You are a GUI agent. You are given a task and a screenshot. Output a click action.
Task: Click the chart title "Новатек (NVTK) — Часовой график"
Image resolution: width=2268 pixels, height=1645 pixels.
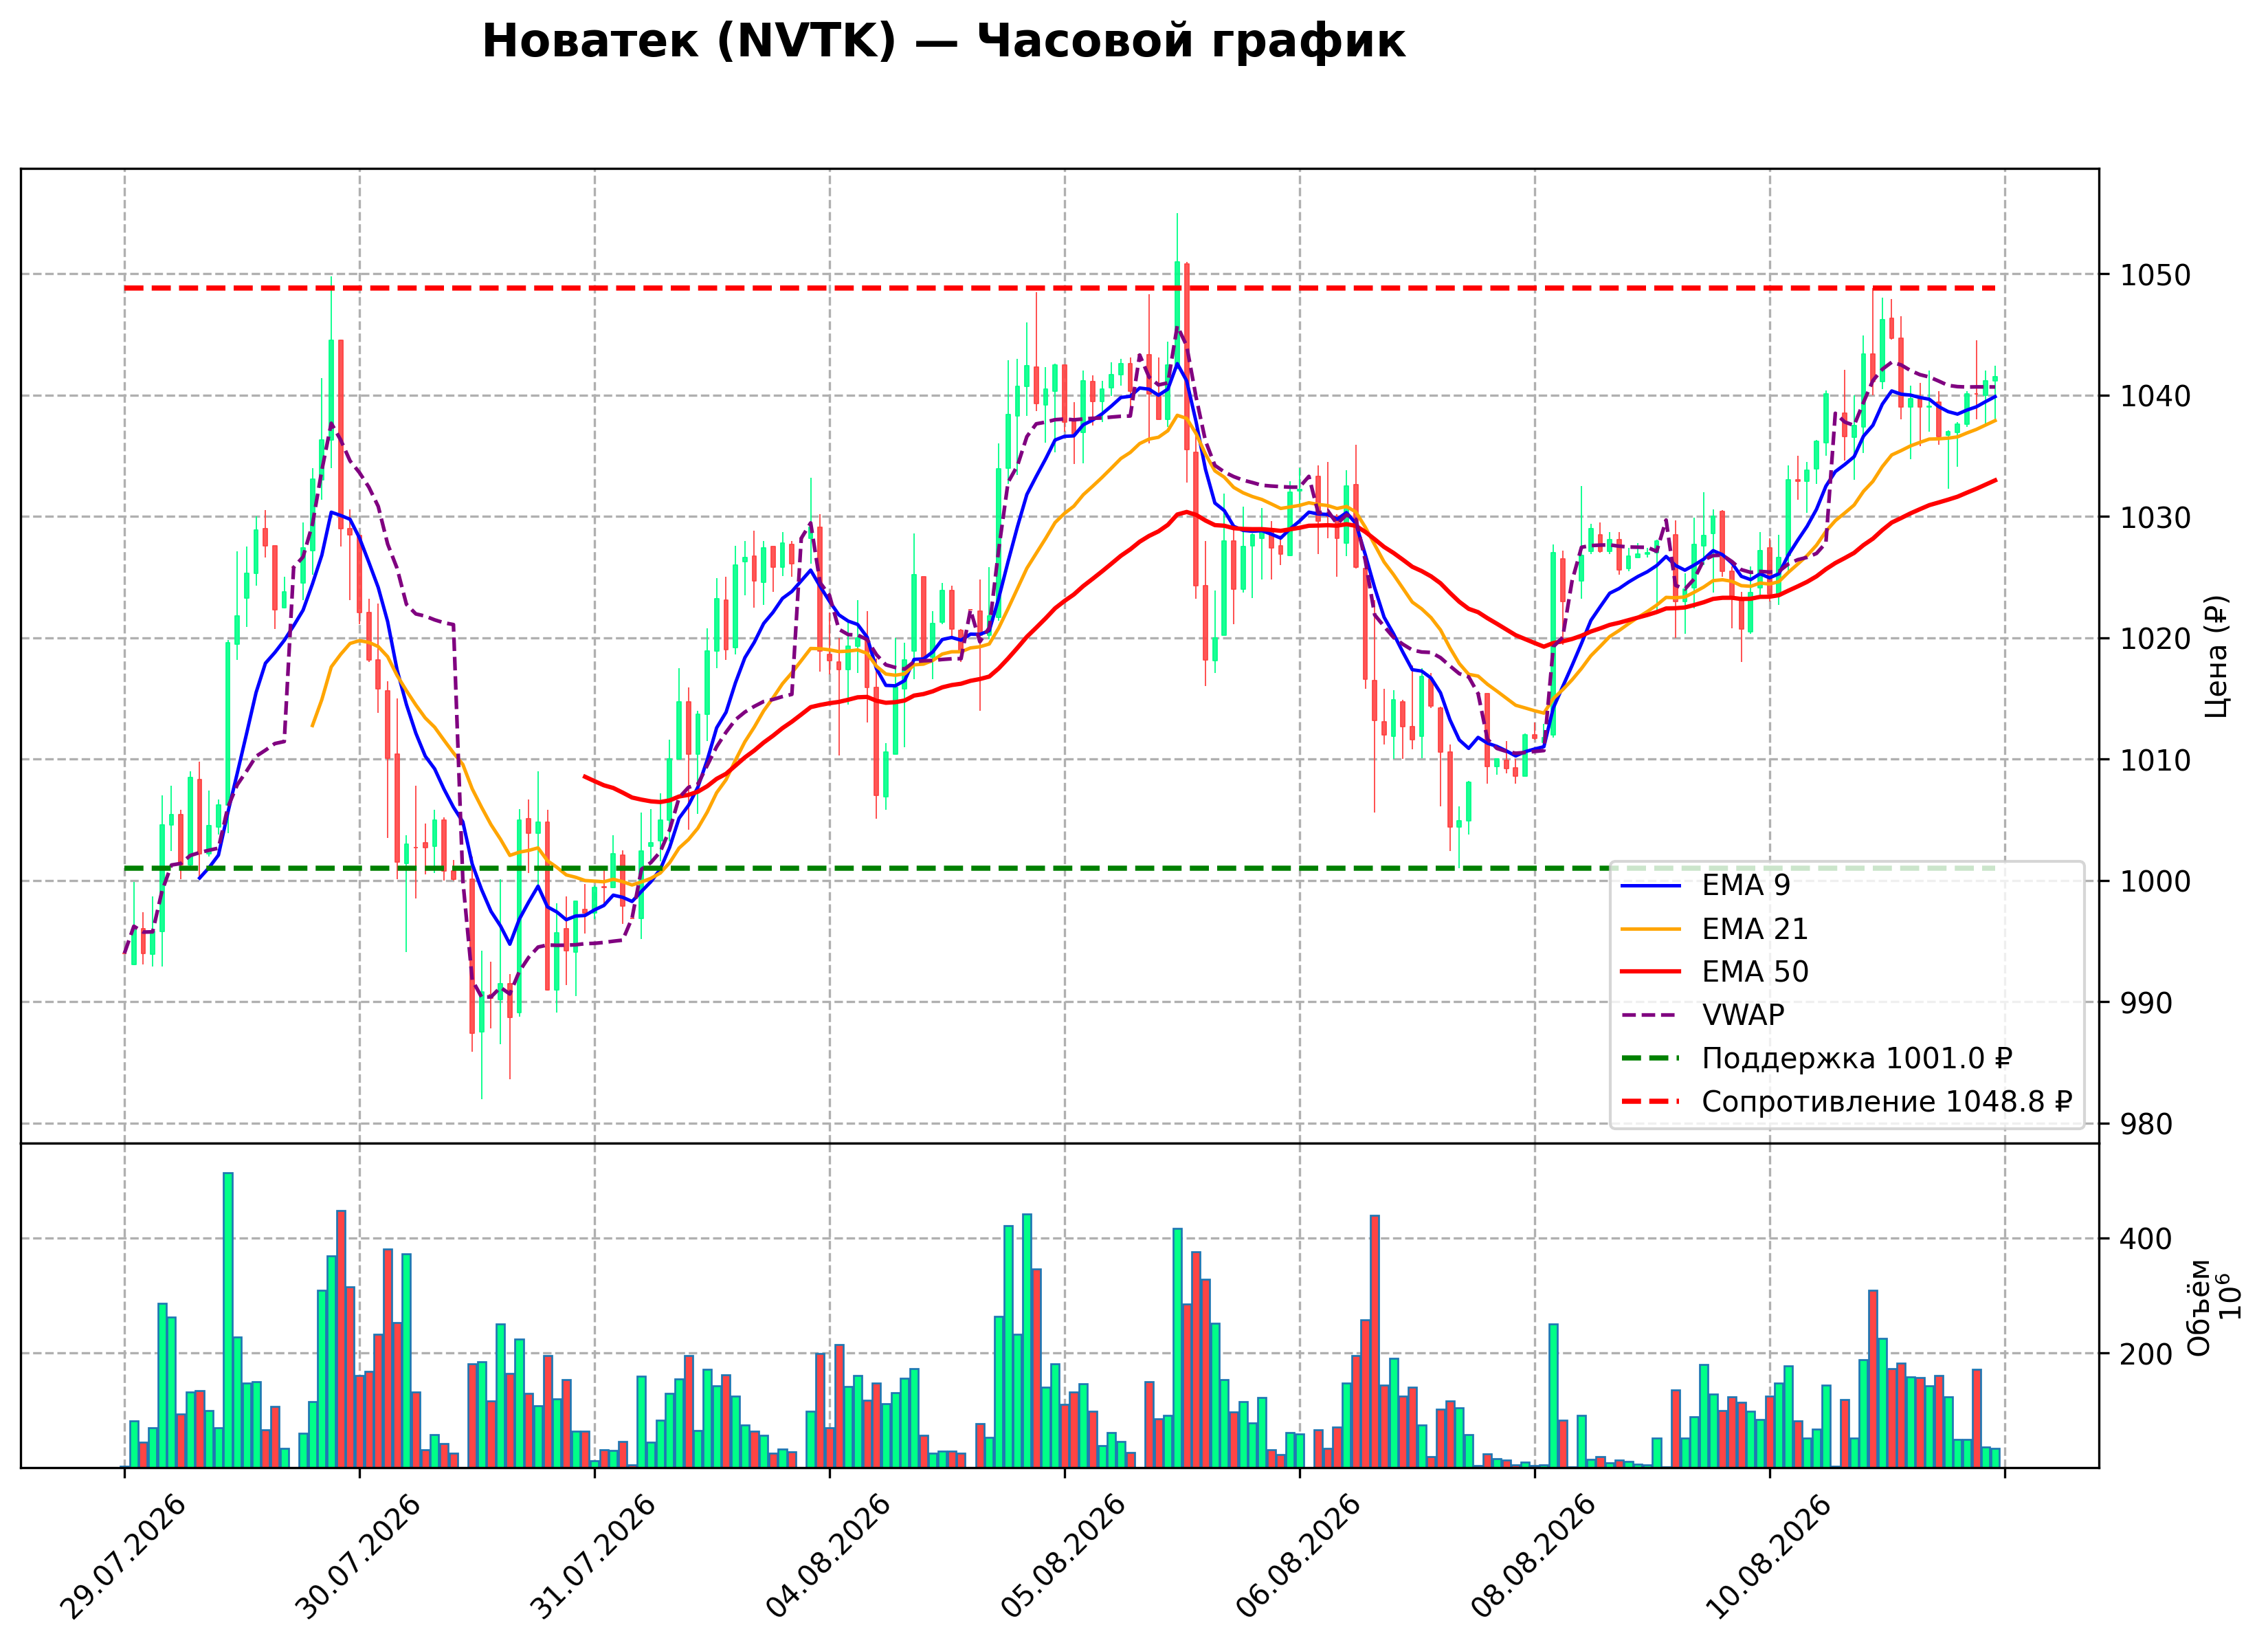[943, 42]
